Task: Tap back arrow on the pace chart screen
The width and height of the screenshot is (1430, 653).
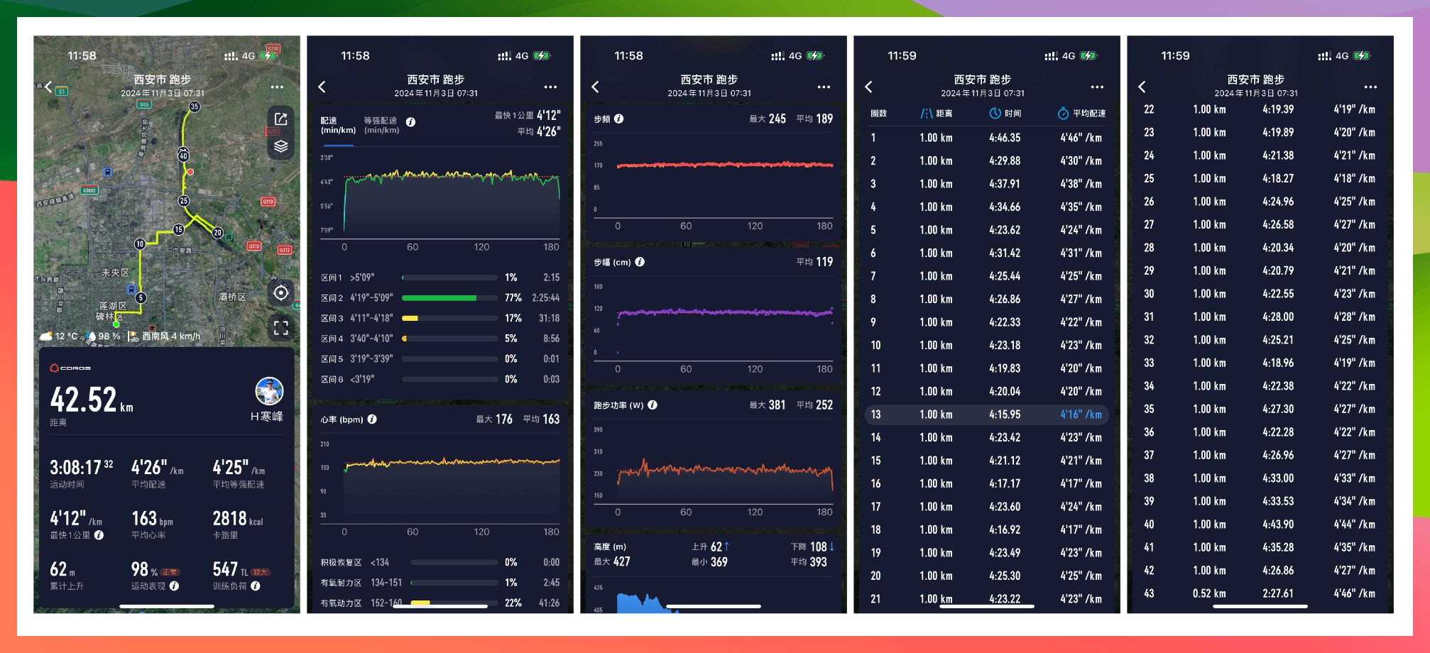Action: (322, 87)
